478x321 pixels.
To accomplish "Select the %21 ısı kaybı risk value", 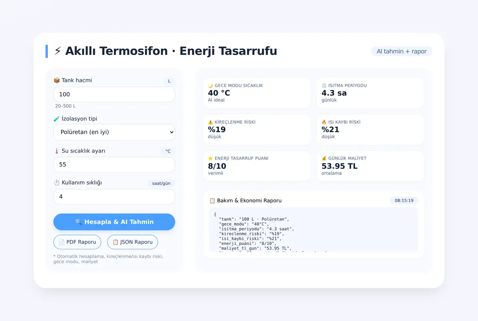I will (x=330, y=129).
